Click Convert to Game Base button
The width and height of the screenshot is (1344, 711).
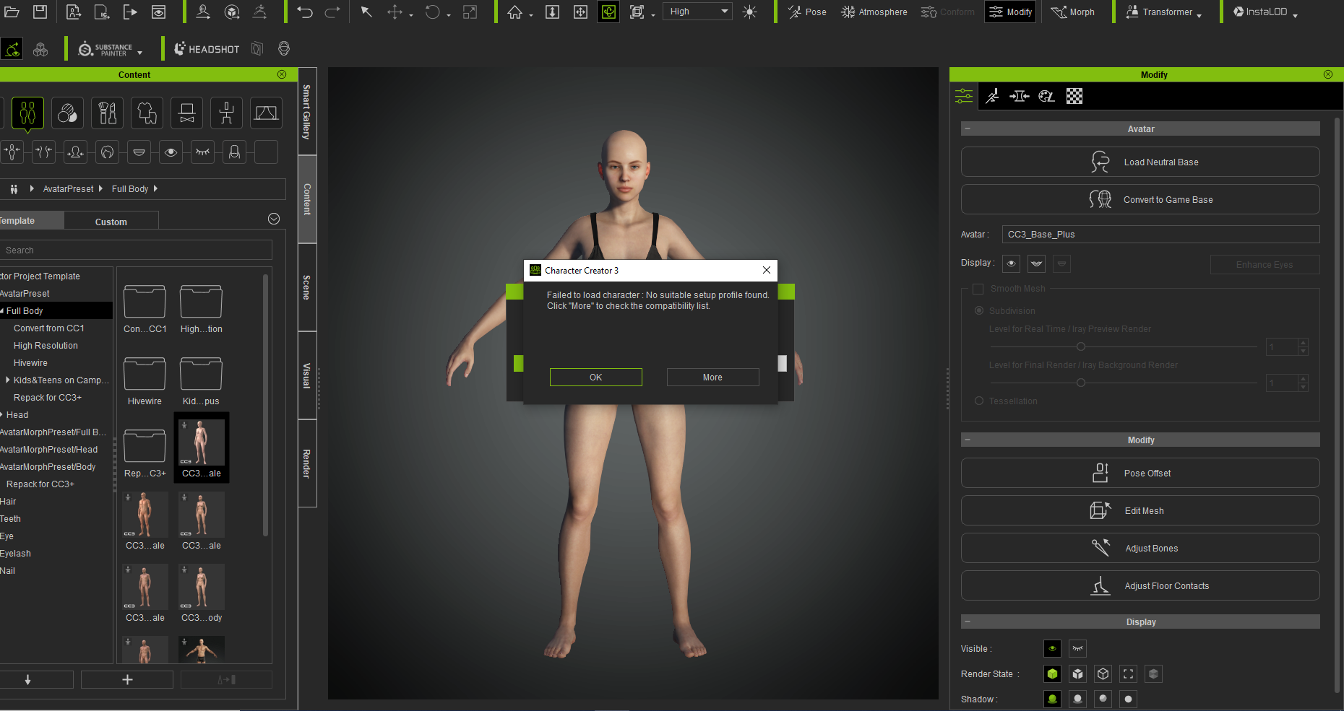1140,200
